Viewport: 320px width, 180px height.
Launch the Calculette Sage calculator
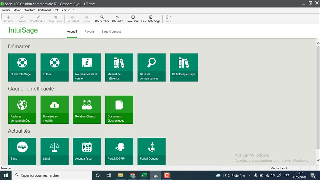(x=151, y=19)
